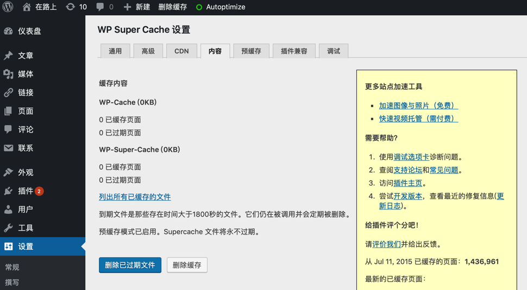
Task: Click the 媒体 media icon
Action: [x=8, y=74]
